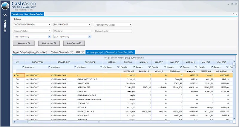239x127 pixels.
Task: Click the filter funnel icon in ΙΑΝ 2015 column
Action: [x=150, y=67]
